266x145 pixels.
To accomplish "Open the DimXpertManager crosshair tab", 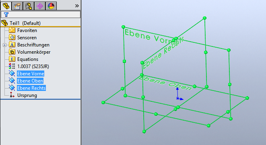I will tap(40, 6).
